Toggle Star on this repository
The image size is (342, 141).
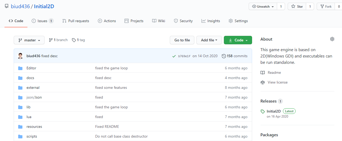tap(297, 7)
